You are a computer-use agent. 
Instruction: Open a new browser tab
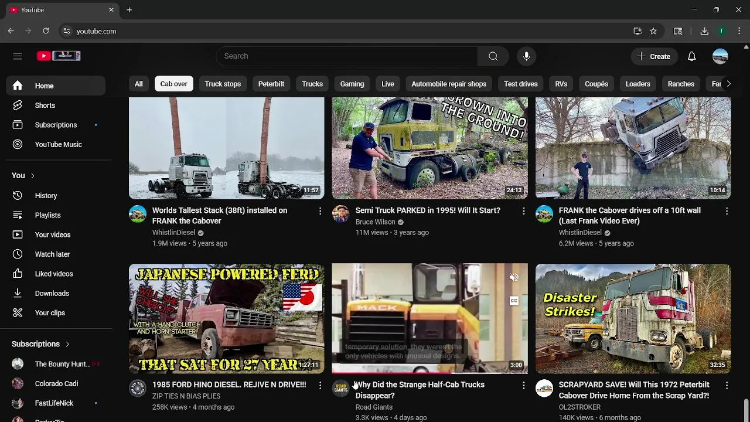point(129,10)
